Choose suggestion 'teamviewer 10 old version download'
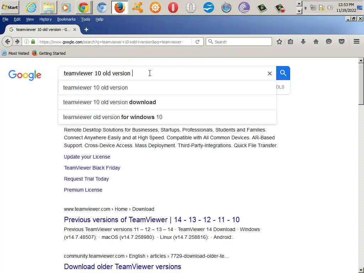364x273 pixels. coord(167,102)
